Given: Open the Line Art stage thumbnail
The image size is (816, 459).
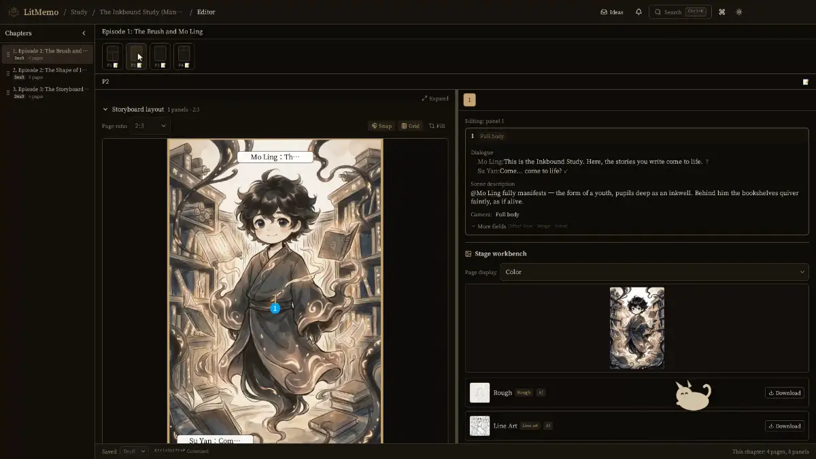Looking at the screenshot, I should (479, 426).
